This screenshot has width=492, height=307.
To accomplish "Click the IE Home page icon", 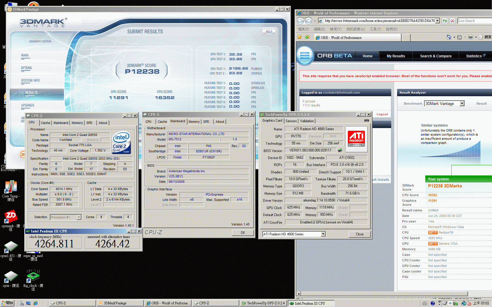I will point(449,37).
